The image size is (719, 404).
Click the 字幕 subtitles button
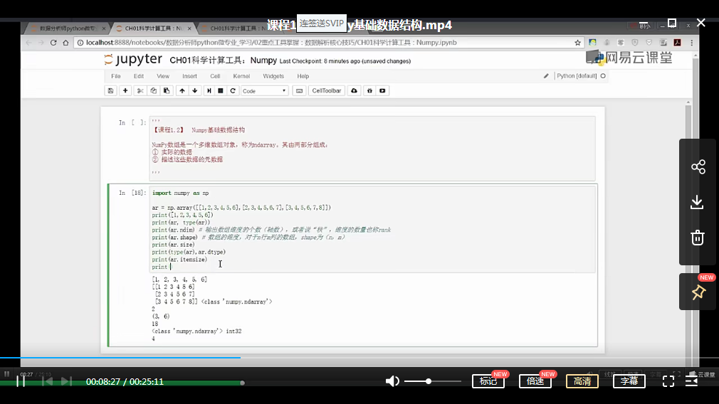[629, 381]
